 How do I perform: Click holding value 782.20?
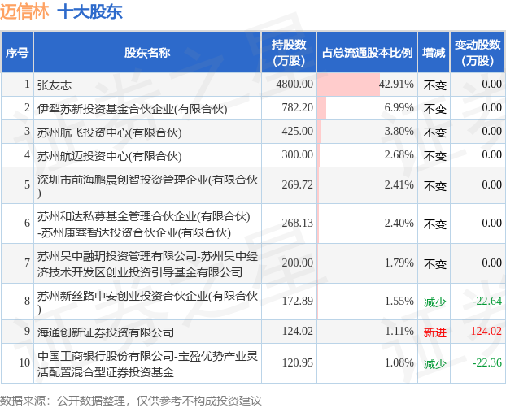297,108
